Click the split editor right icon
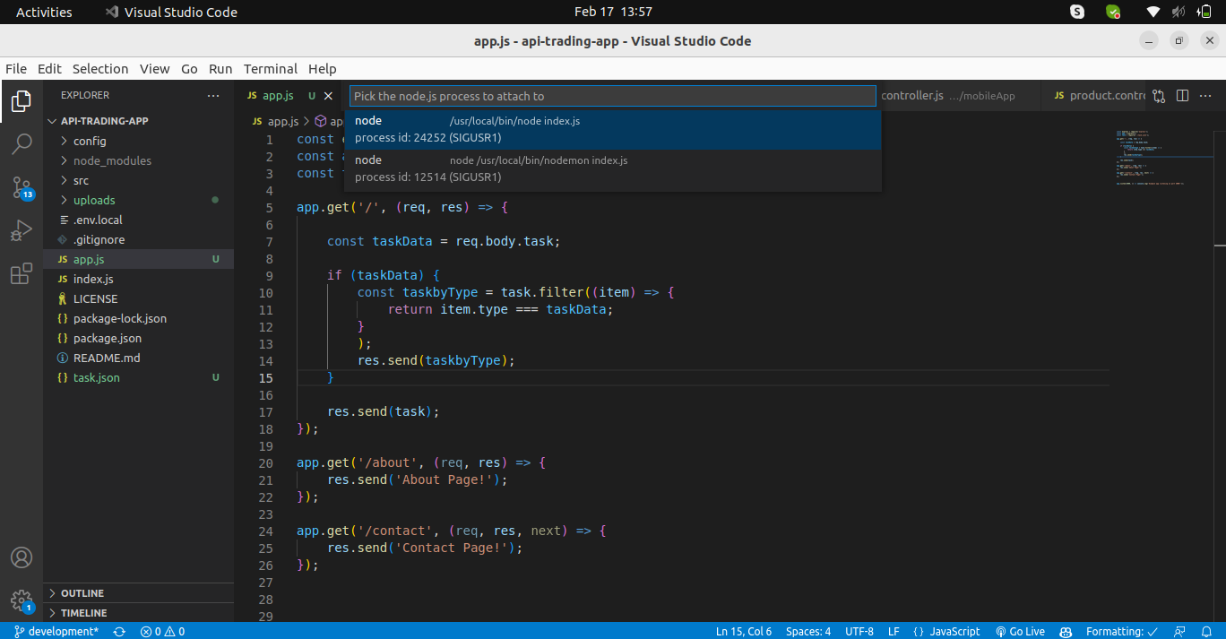 (1182, 96)
